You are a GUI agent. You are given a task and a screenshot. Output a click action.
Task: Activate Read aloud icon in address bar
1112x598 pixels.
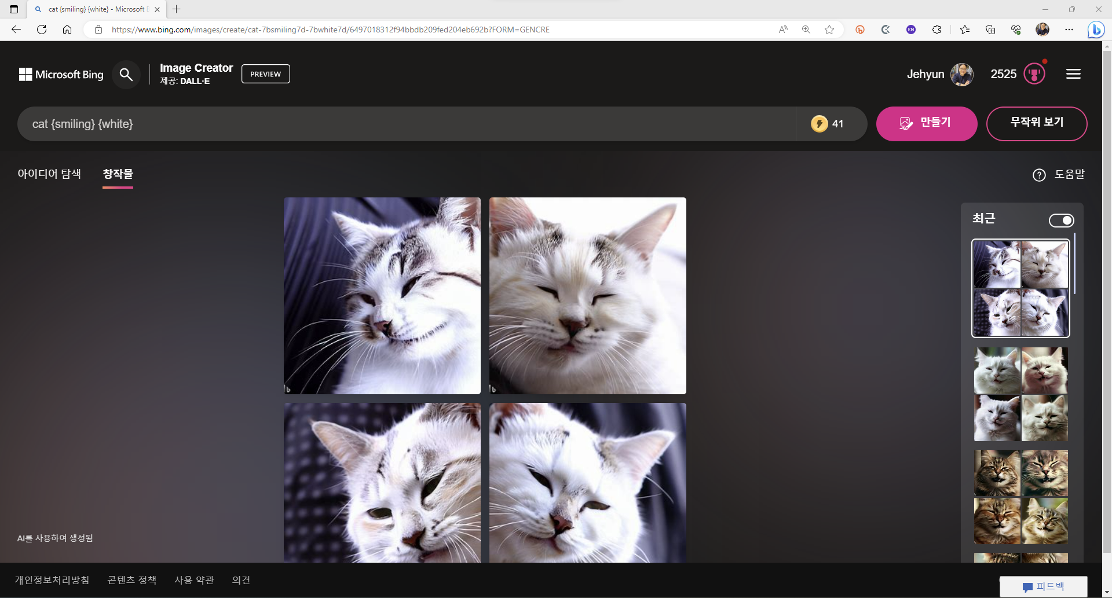coord(783,30)
